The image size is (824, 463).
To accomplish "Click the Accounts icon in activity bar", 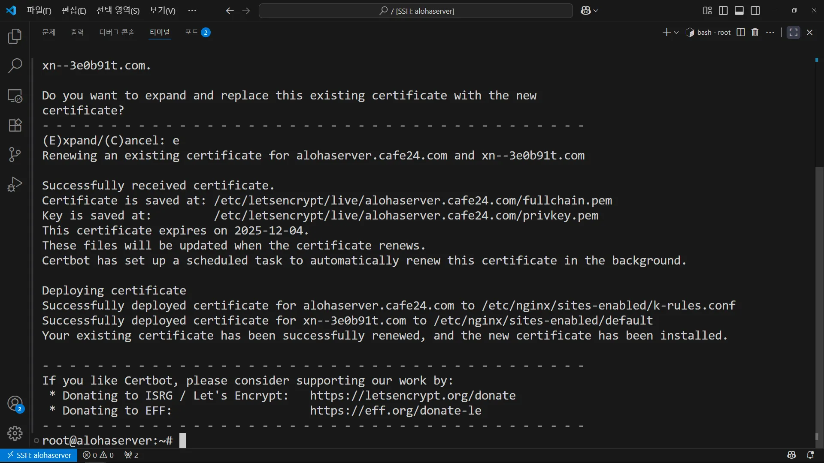I will (x=15, y=404).
